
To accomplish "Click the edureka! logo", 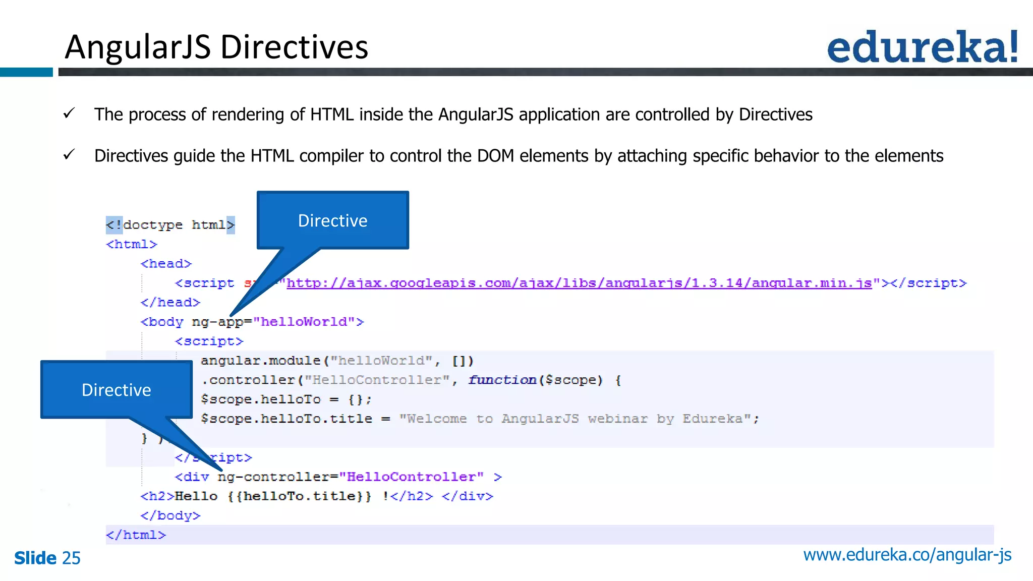I will point(922,47).
